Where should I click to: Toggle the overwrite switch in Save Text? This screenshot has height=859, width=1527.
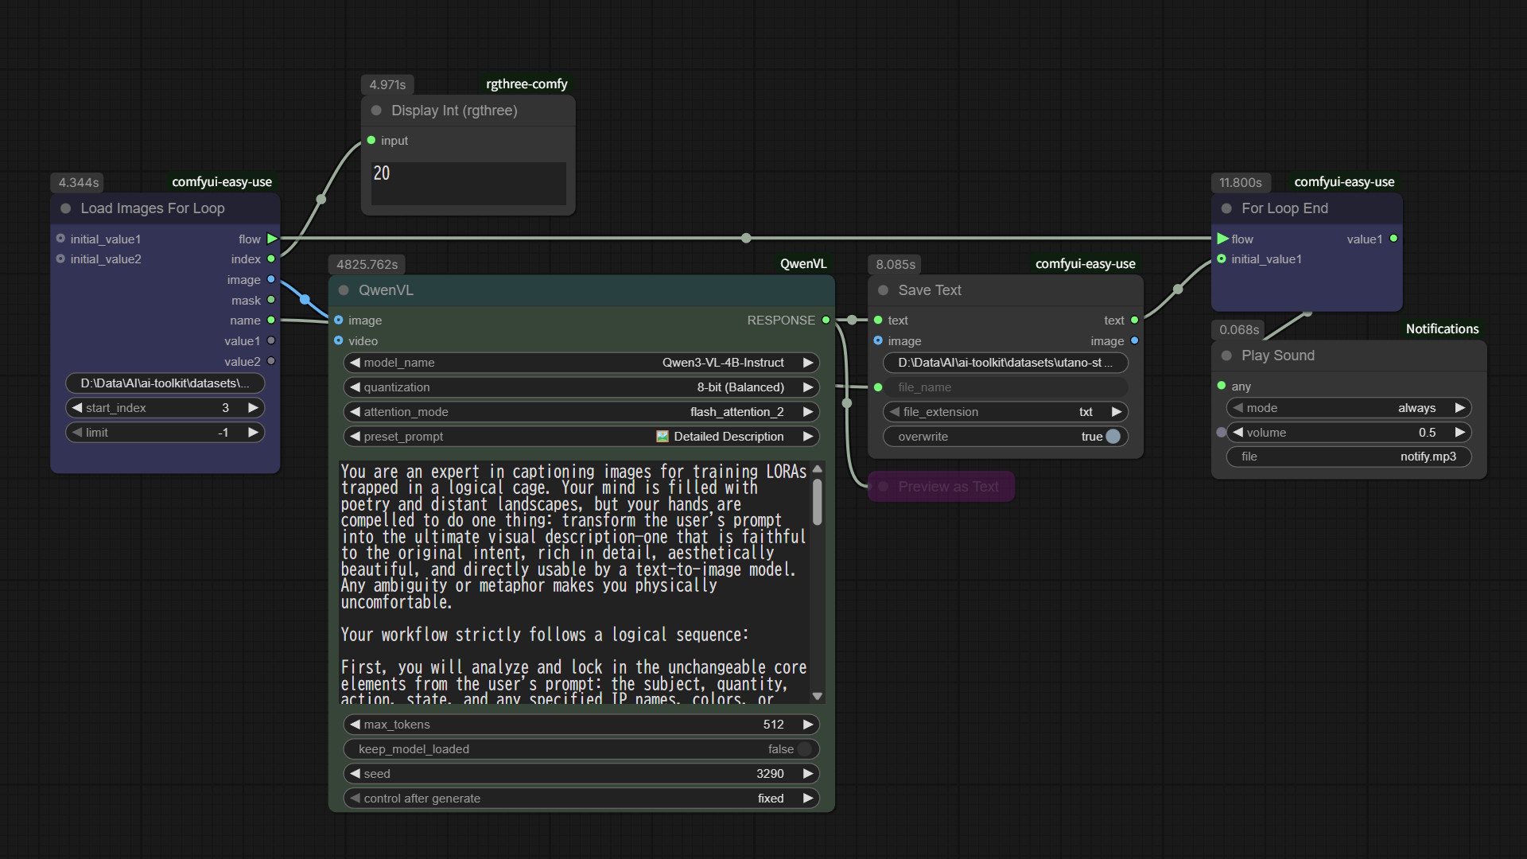(1112, 437)
